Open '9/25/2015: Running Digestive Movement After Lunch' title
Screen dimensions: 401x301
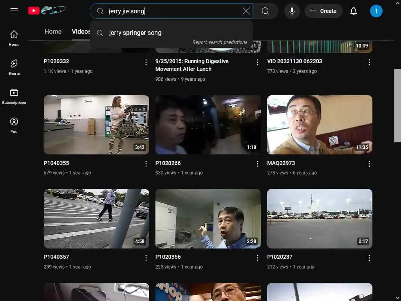coord(192,65)
